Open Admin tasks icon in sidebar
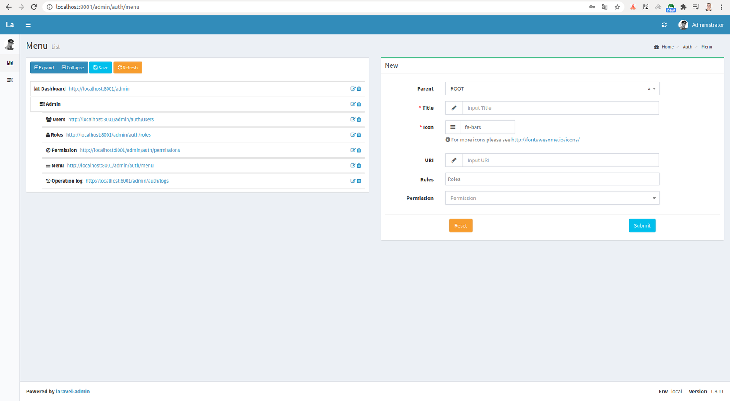The image size is (730, 401). click(x=10, y=80)
